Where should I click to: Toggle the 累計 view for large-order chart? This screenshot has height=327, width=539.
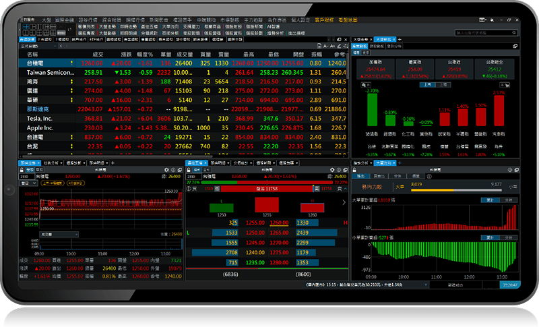click(490, 200)
